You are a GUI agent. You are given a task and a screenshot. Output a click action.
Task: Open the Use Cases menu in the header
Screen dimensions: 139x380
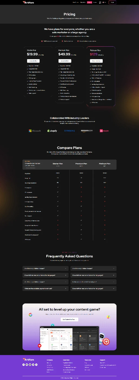(x=76, y=2)
